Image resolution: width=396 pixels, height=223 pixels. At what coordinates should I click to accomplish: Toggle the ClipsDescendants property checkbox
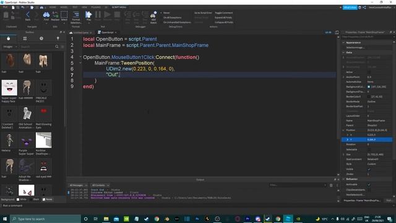pyautogui.click(x=369, y=190)
